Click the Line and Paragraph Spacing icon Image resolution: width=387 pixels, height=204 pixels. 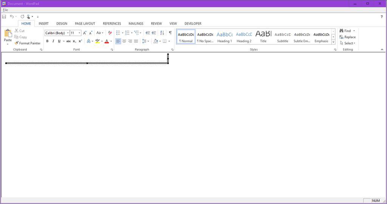pos(144,41)
